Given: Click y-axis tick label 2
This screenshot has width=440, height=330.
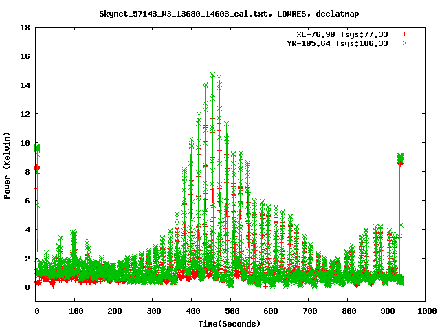Looking at the screenshot, I should (27, 258).
